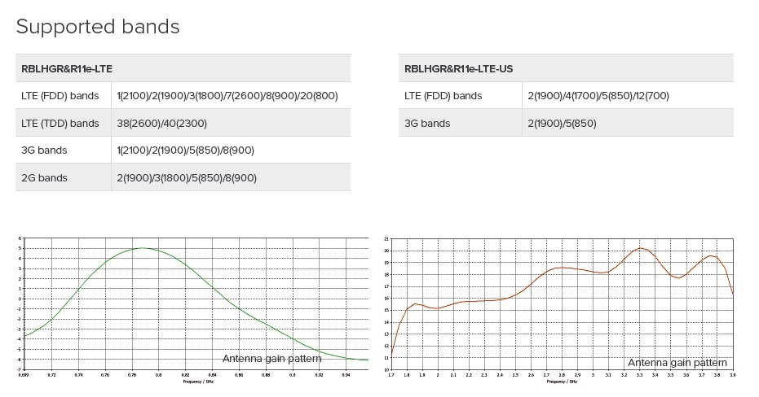Click "LTE (FDD) bands" label in RBLHGR&R11e-LTE-US table

tap(443, 96)
